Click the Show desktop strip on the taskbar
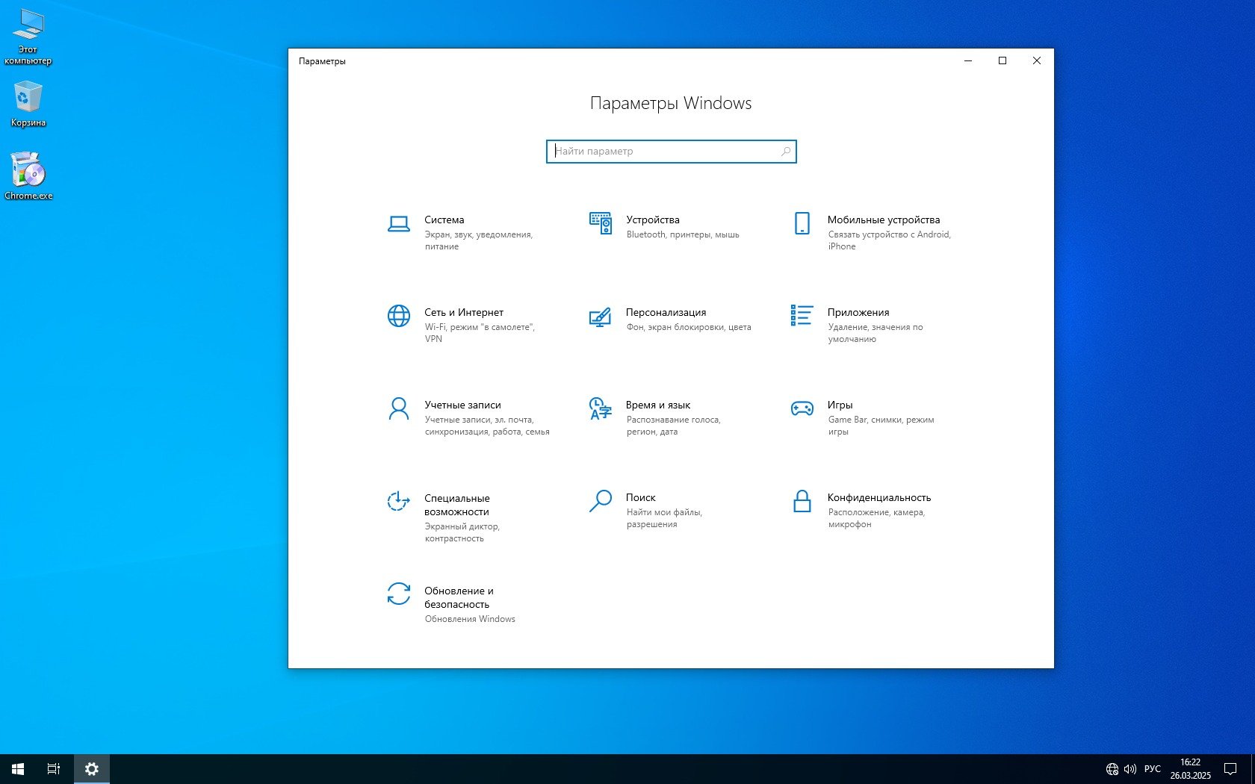1255x784 pixels. pos(1253,769)
